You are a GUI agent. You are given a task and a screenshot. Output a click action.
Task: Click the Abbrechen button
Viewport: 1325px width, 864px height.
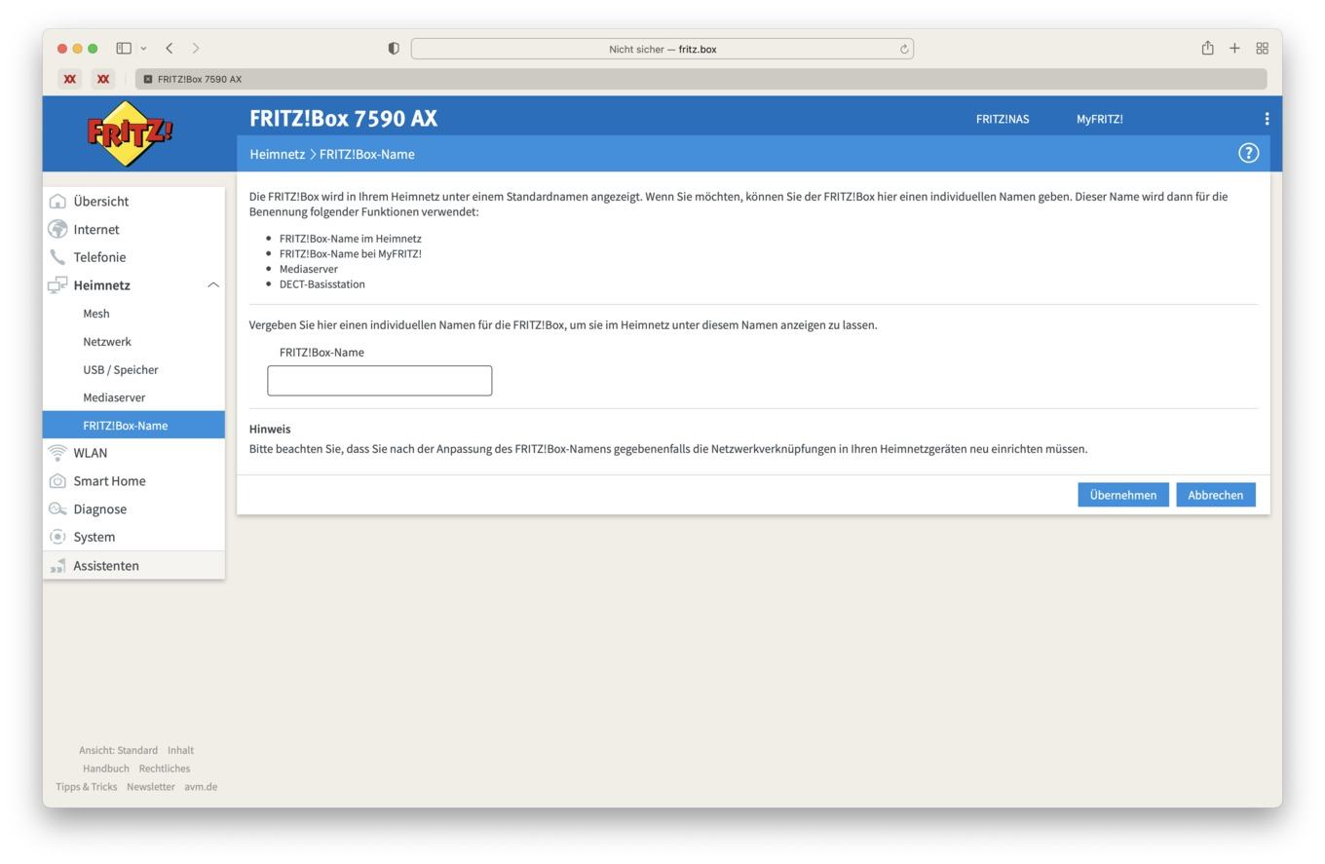1216,495
